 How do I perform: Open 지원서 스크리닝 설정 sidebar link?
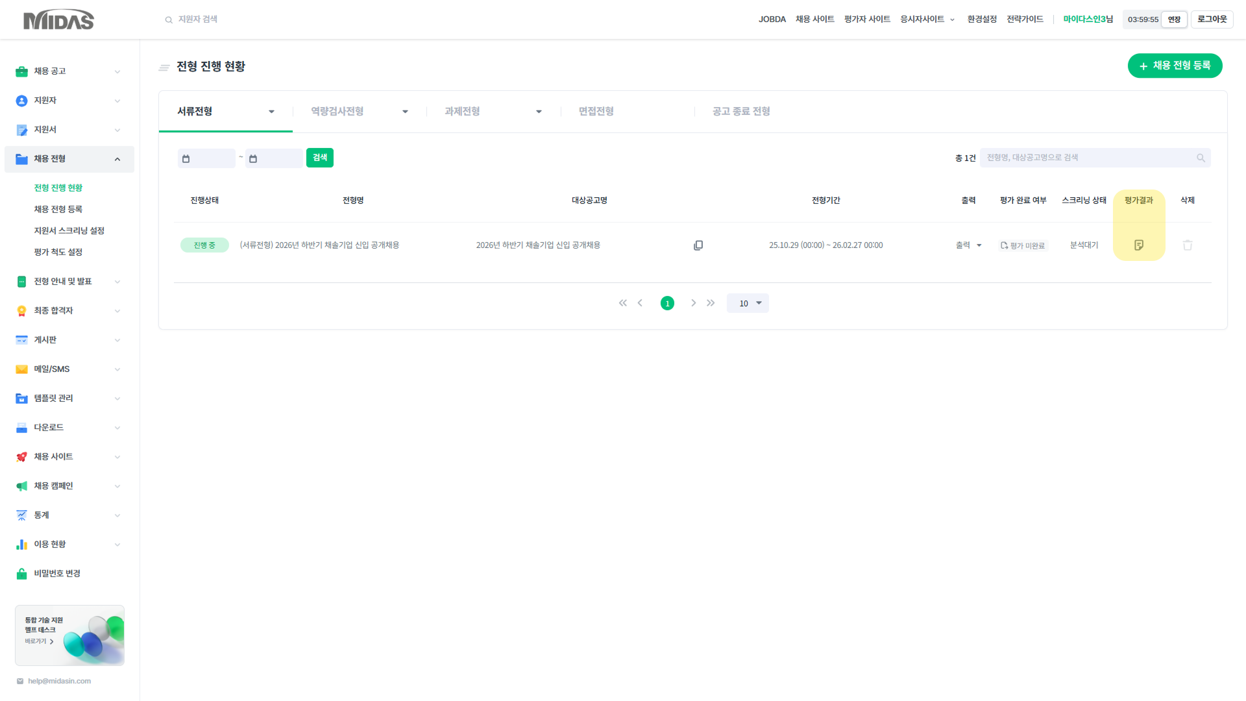tap(69, 230)
